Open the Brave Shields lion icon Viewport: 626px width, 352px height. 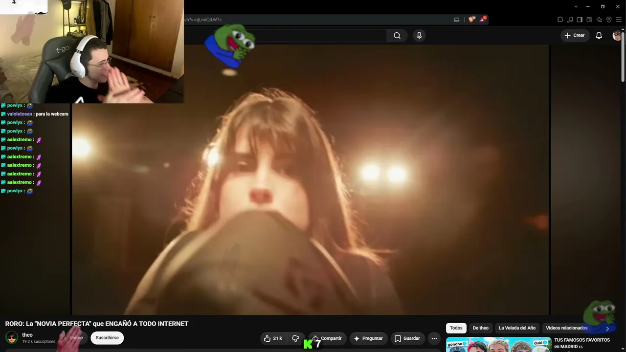(471, 20)
